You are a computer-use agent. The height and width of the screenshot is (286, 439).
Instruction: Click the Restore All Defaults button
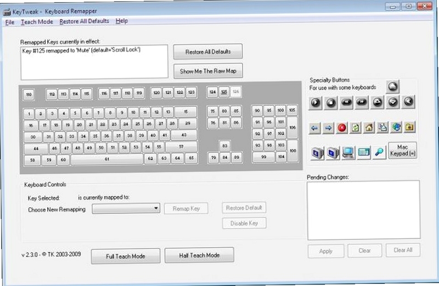tap(208, 52)
